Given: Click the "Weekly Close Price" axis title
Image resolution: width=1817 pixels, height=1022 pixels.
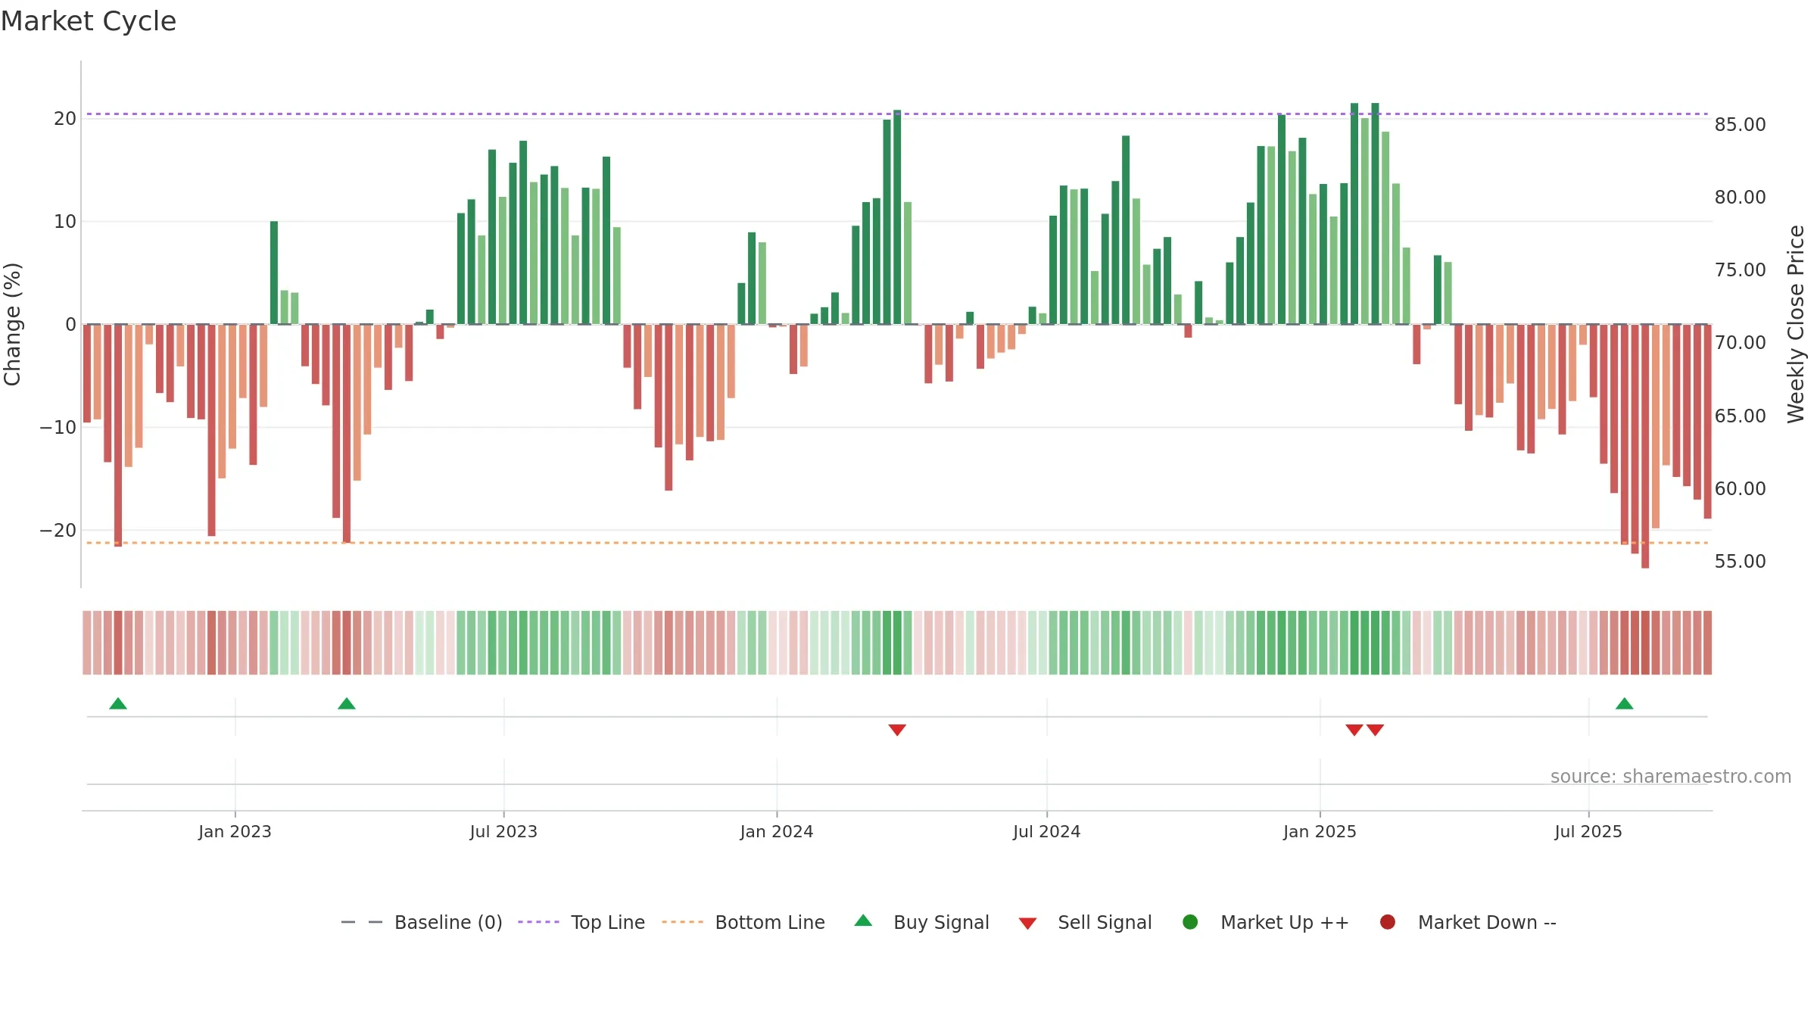Looking at the screenshot, I should pos(1796,324).
